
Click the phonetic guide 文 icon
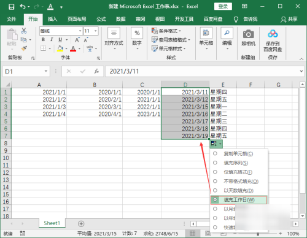(90, 48)
